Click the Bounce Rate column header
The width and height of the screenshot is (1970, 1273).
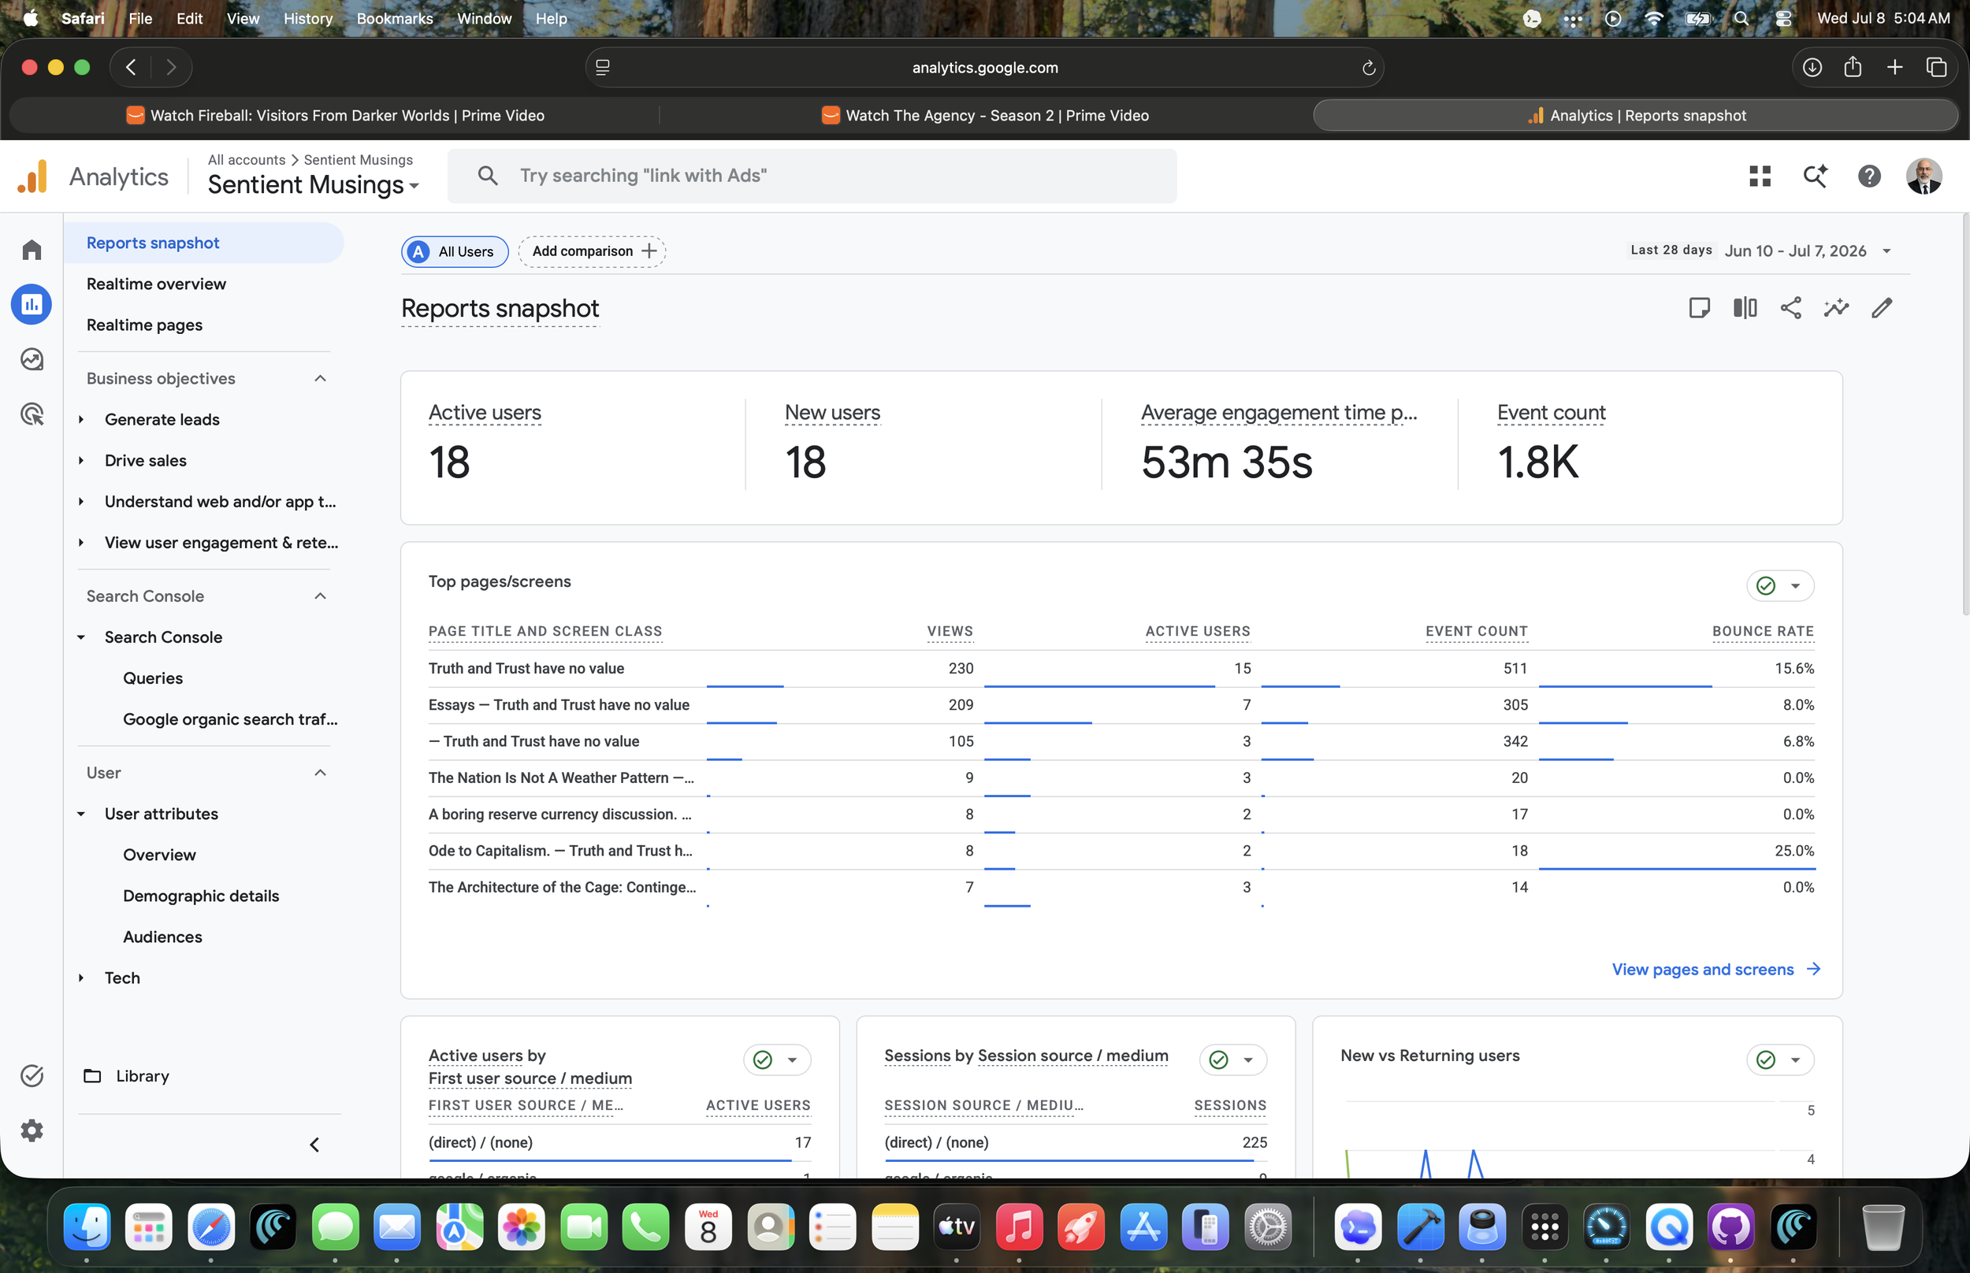tap(1764, 632)
